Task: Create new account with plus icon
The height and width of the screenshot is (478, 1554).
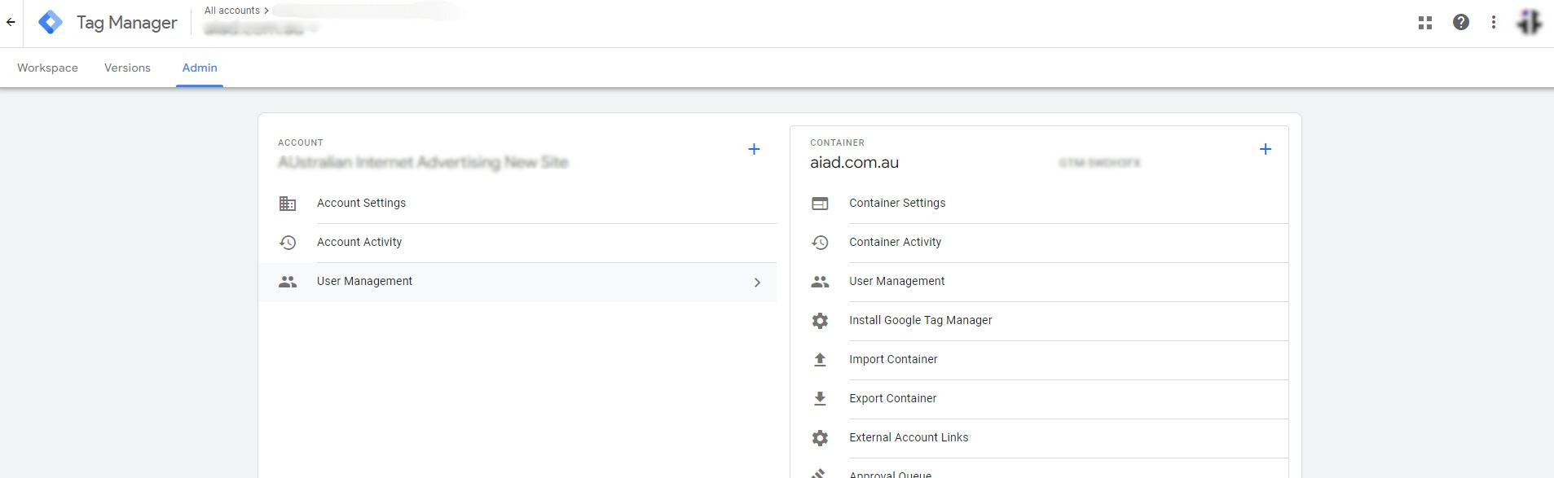Action: [754, 149]
